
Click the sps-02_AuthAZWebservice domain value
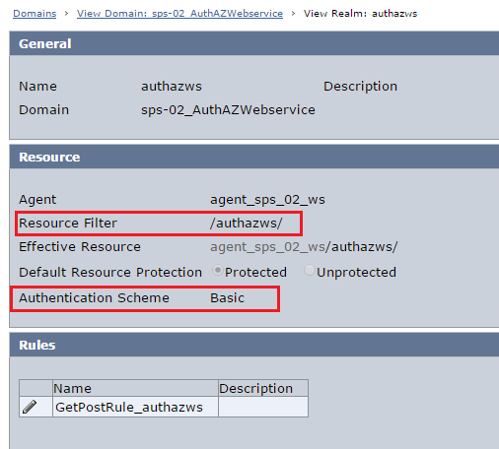(x=228, y=110)
